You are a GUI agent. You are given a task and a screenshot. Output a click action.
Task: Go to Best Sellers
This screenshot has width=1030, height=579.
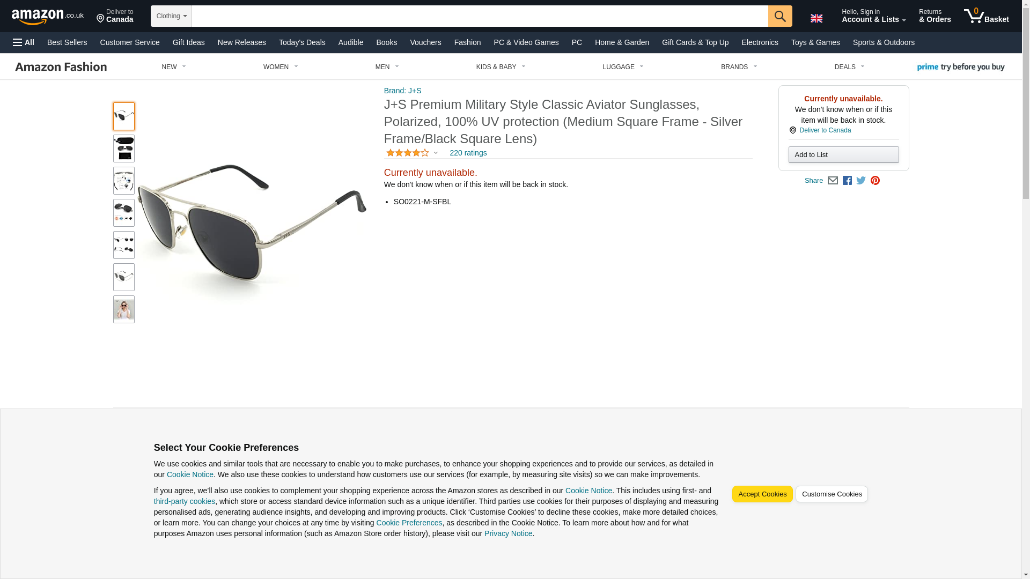tap(67, 42)
